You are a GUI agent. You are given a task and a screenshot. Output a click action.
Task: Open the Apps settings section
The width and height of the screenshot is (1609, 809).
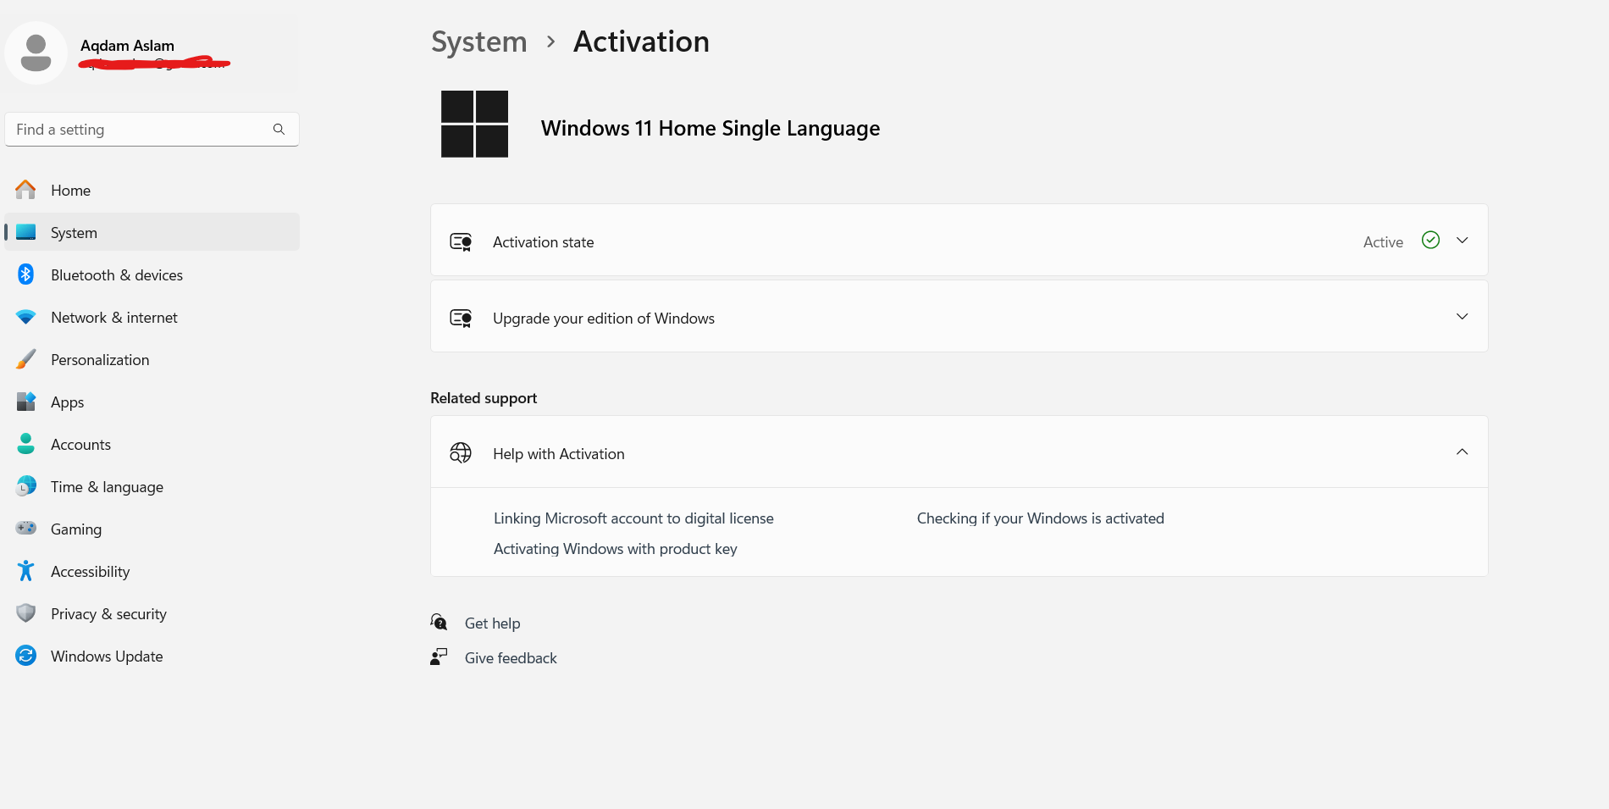[67, 402]
